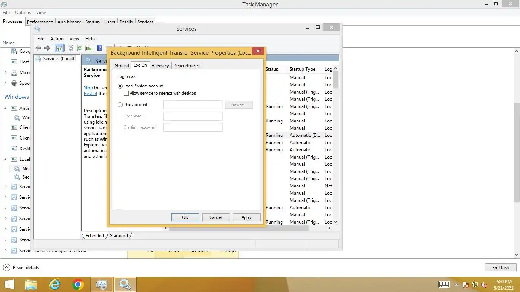Select the Log On tab
The width and height of the screenshot is (520, 292).
(x=140, y=65)
